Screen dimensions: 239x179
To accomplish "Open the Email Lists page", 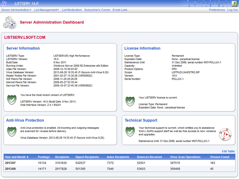I will click(x=120, y=10).
